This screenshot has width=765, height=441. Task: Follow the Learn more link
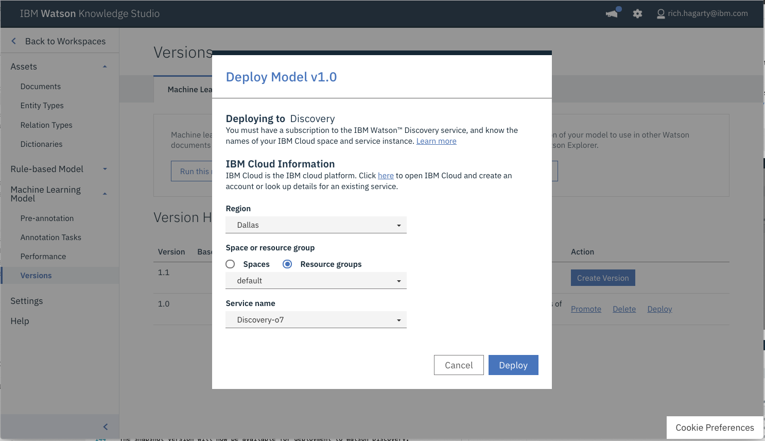436,141
